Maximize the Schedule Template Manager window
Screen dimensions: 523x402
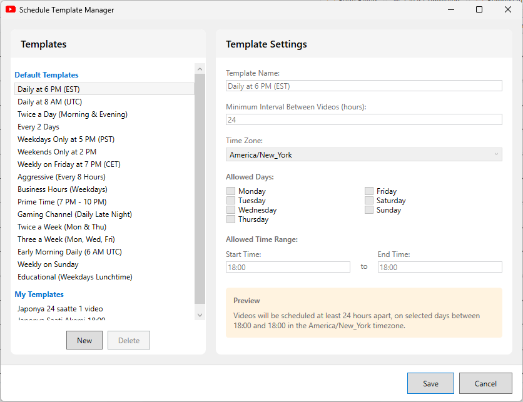click(x=479, y=10)
